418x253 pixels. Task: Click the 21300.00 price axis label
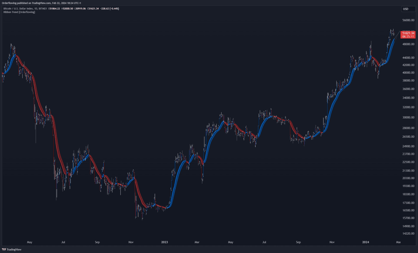point(408,171)
